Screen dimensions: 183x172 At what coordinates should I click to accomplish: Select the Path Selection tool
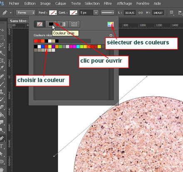(2, 154)
